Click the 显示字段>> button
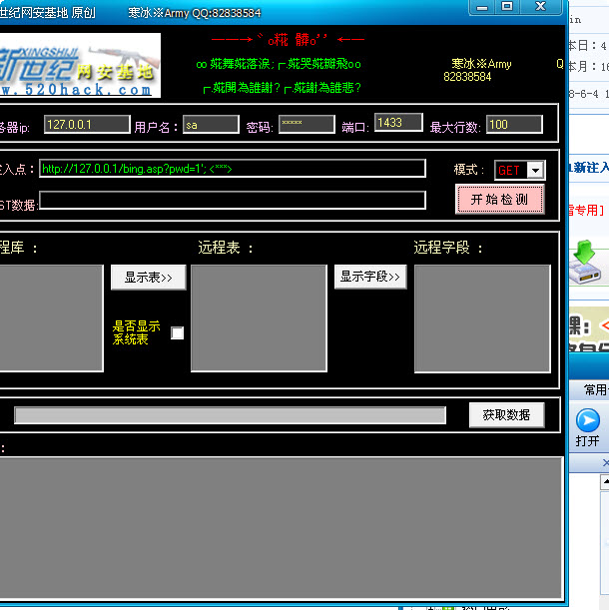This screenshot has height=610, width=609. click(370, 277)
